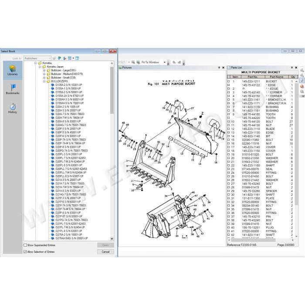Collapse the Komatsu root folder
Viewport: 305px width, 305px height.
[35, 63]
